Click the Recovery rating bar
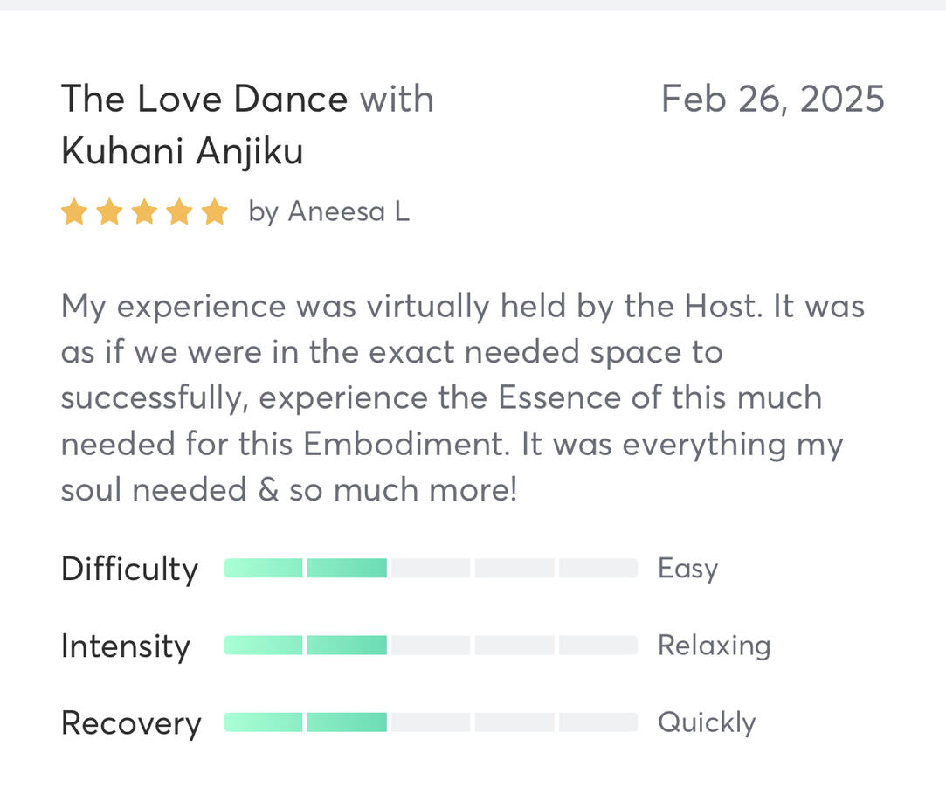This screenshot has width=946, height=788. pos(430,722)
